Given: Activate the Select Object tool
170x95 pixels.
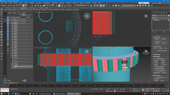Looking at the screenshot, I should tap(24, 6).
